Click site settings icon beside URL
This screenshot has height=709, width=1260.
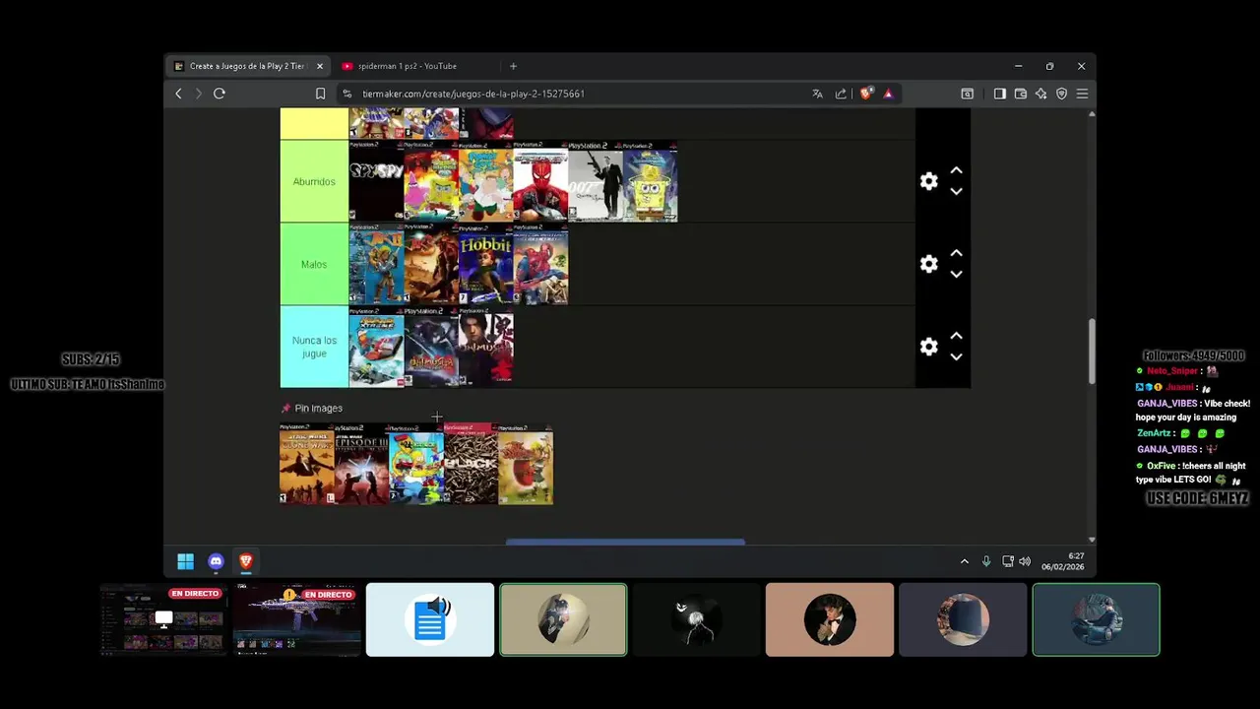point(346,94)
